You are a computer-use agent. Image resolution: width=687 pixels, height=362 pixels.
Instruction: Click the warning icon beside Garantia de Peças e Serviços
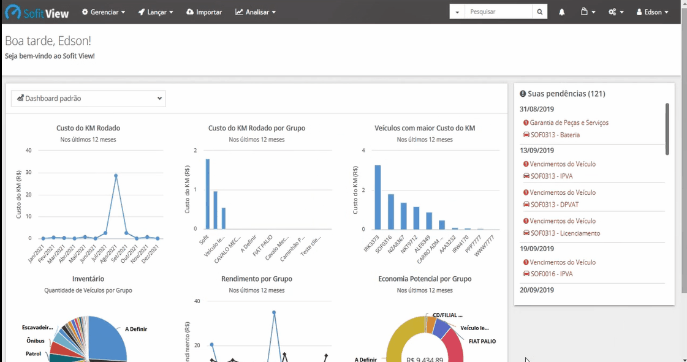(526, 123)
